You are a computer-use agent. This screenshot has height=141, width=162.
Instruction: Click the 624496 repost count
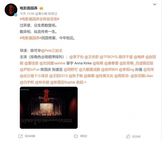[30, 136]
